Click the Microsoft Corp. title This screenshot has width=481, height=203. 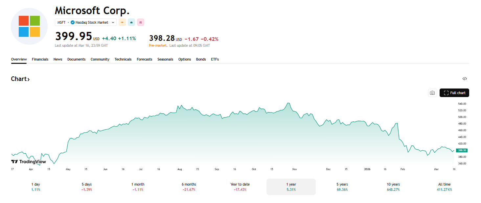92,11
